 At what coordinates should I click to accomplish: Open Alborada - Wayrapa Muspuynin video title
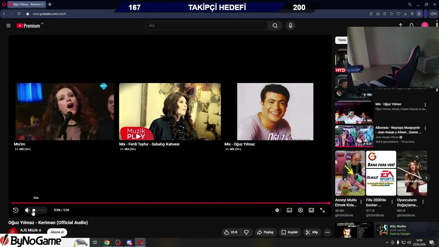[x=398, y=130]
